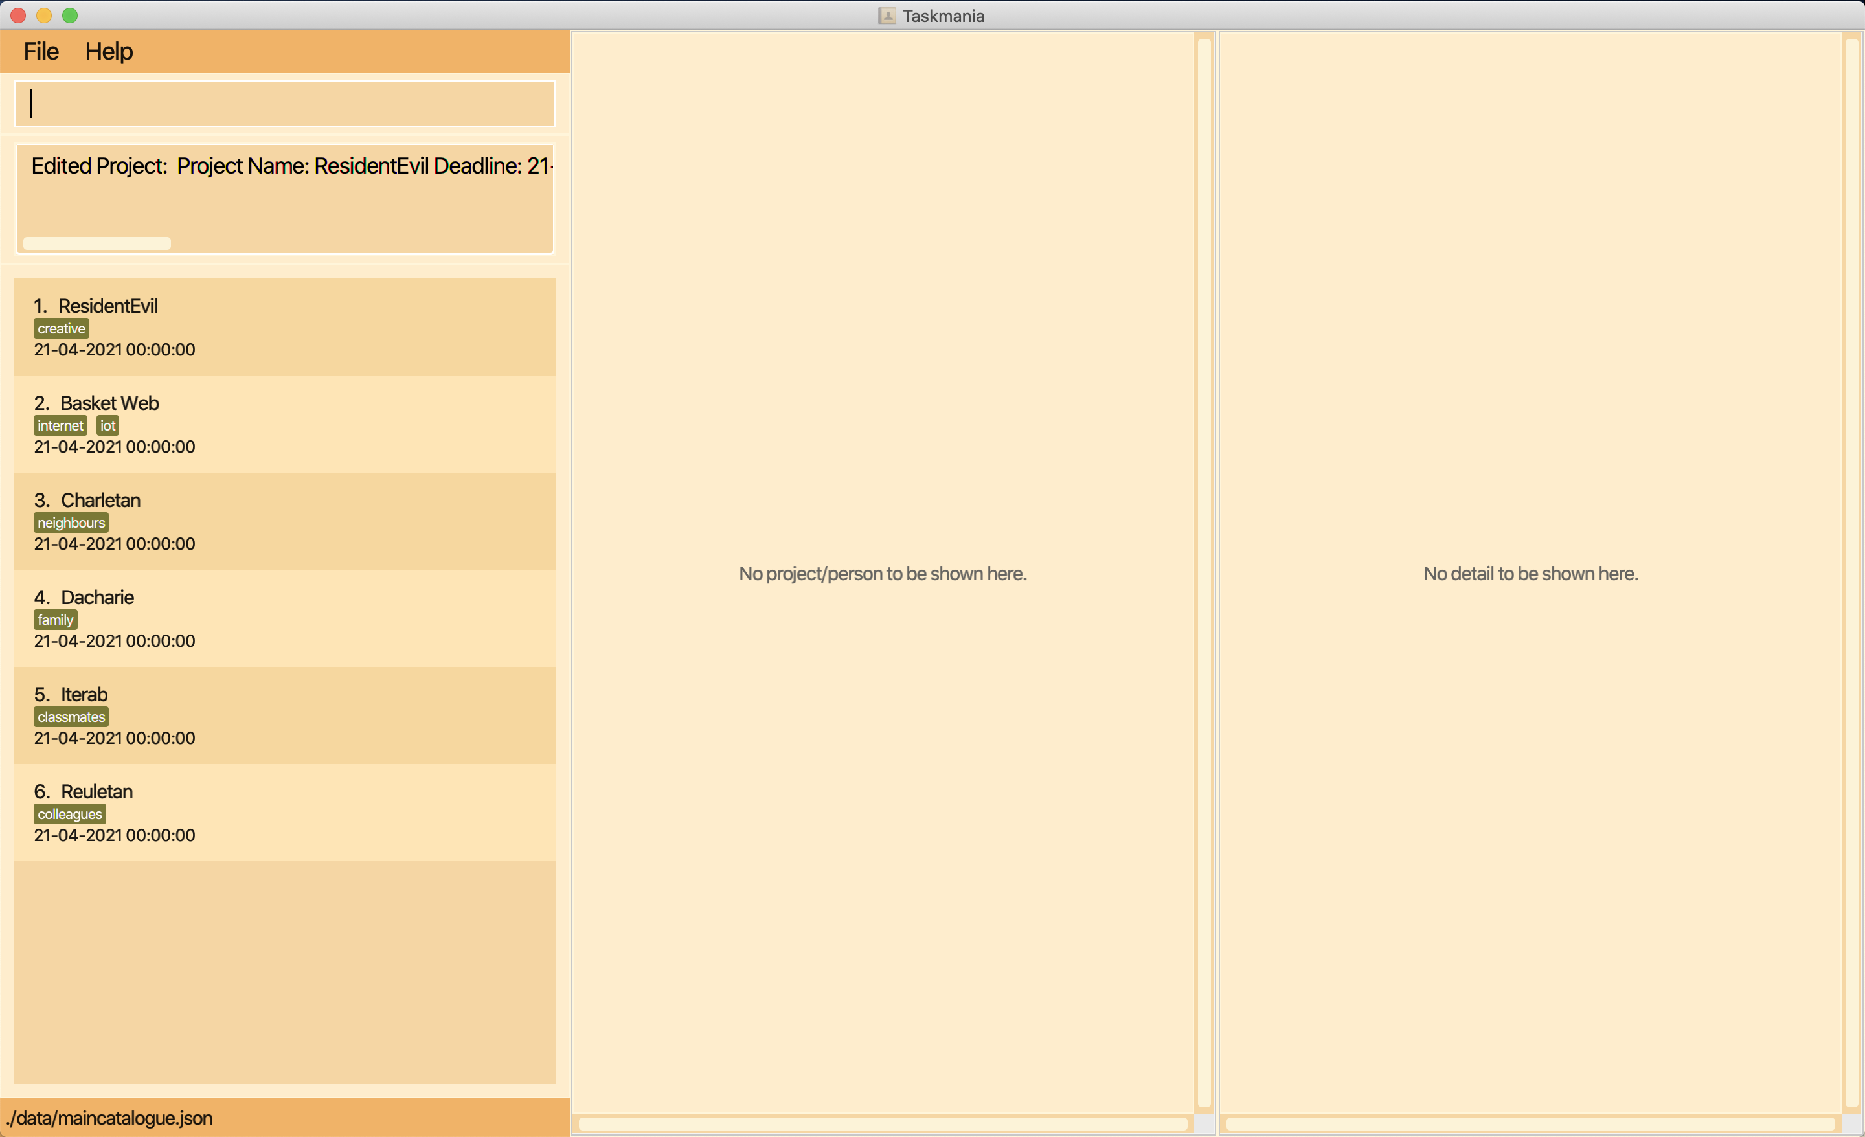Click the family tag on Dacharie
The height and width of the screenshot is (1137, 1865).
(x=53, y=619)
